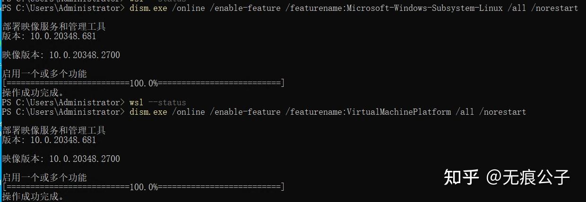Image resolution: width=586 pixels, height=202 pixels.
Task: Click 映像版本 10.0.20348.2700 under the Subsystem-Linux command
Action: (x=61, y=55)
